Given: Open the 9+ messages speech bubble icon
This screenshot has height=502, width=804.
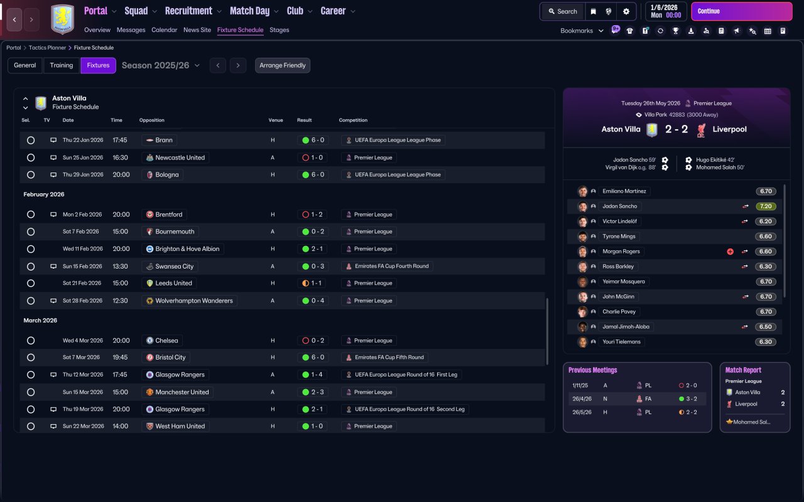Looking at the screenshot, I should pos(616,29).
